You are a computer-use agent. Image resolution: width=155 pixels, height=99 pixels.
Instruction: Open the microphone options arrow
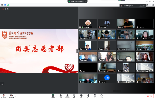pos(7,96)
